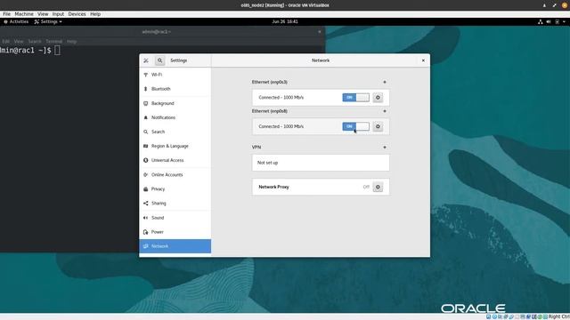570x320 pixels.
Task: Click the Notifications bell icon
Action: [146, 117]
